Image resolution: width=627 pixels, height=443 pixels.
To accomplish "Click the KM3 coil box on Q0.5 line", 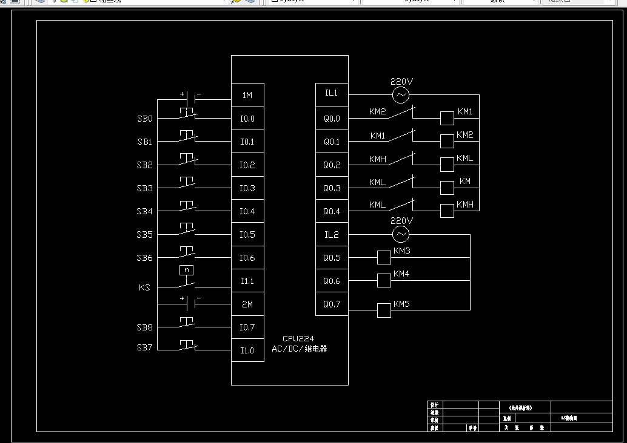I will [x=384, y=257].
